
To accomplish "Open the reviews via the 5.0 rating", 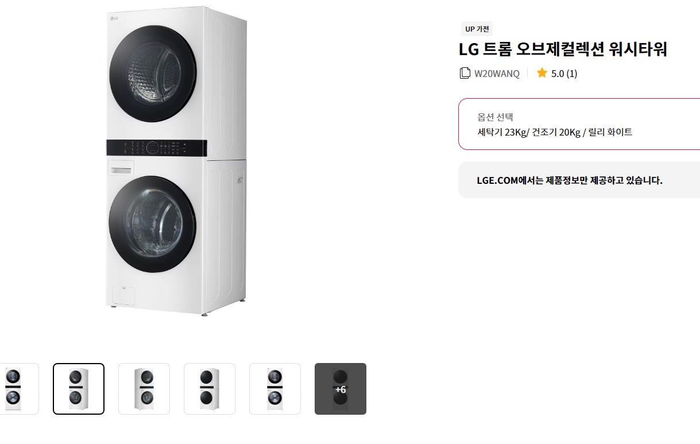I will [x=556, y=73].
